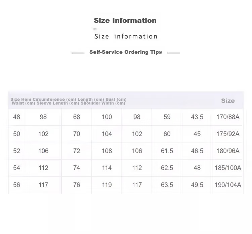Click the right Size column header

[228, 101]
